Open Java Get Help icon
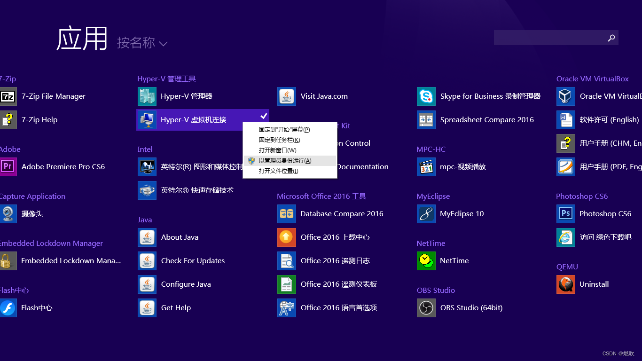This screenshot has height=361, width=642. (147, 308)
